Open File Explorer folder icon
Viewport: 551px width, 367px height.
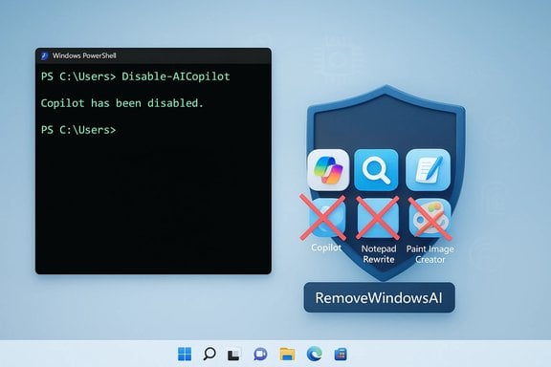(287, 354)
